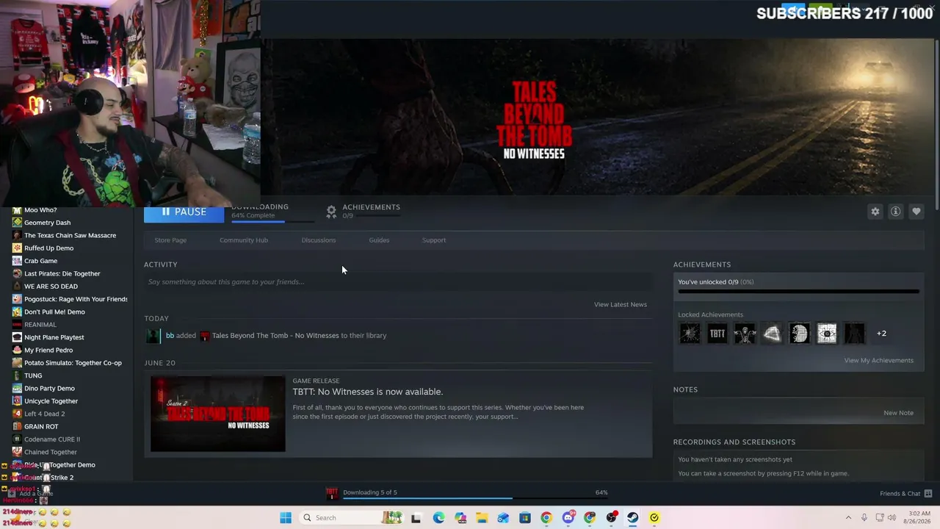The width and height of the screenshot is (940, 529).
Task: Click View Latest News link
Action: 621,304
